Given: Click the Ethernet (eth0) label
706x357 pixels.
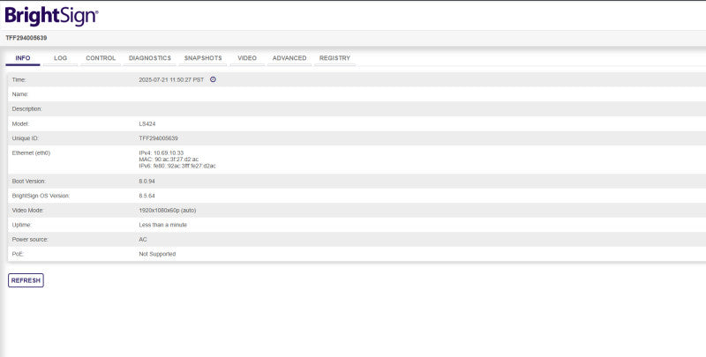Looking at the screenshot, I should (x=31, y=153).
